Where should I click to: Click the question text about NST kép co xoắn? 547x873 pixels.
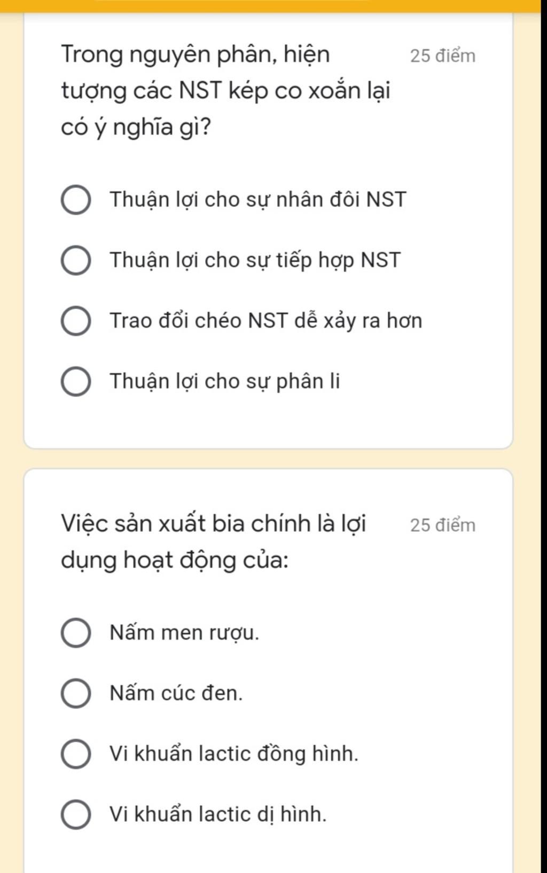[x=226, y=91]
